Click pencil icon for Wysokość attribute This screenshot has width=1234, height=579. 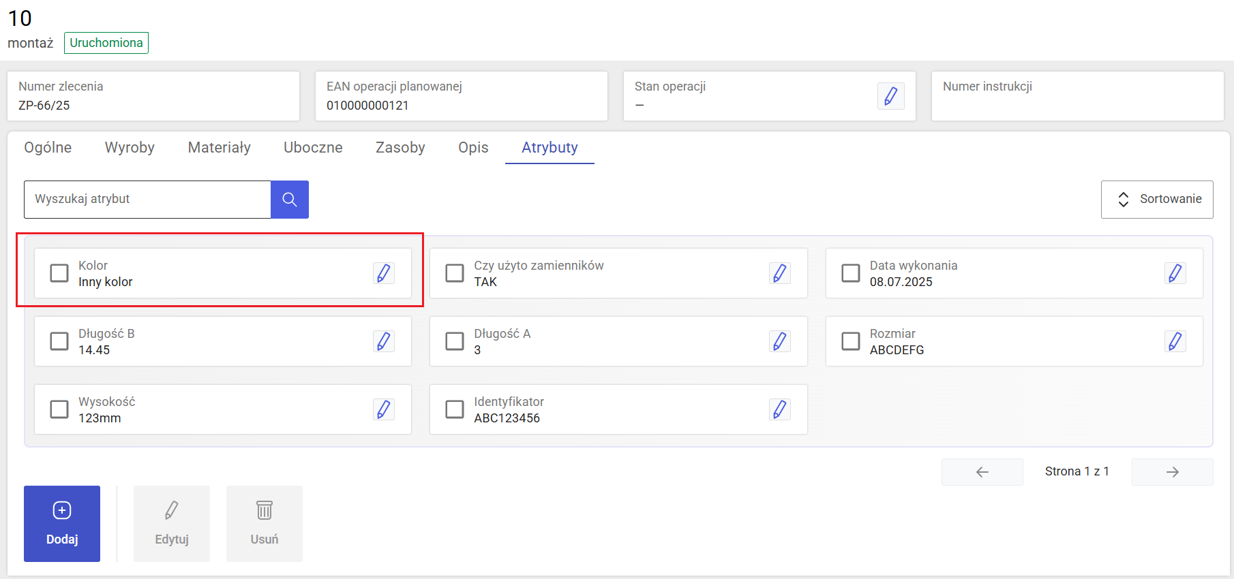[x=384, y=409]
